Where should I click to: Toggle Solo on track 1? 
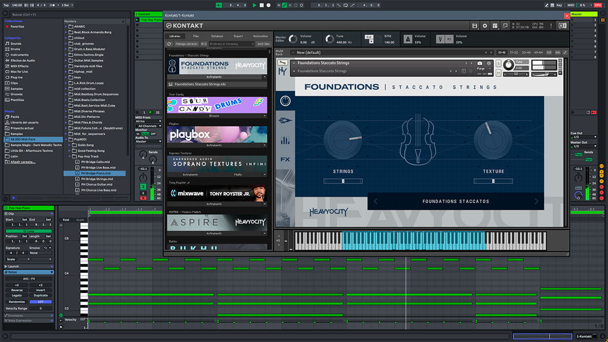pos(143,193)
